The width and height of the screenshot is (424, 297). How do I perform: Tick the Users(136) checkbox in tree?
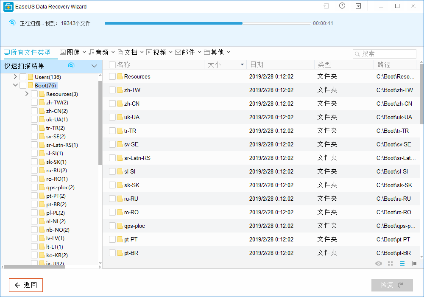23,77
